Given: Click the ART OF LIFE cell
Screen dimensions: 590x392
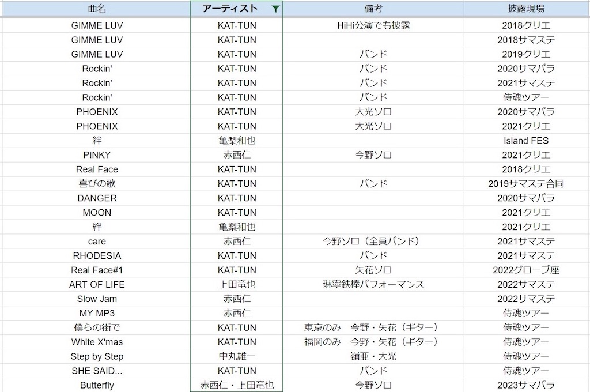Looking at the screenshot, I should (97, 284).
